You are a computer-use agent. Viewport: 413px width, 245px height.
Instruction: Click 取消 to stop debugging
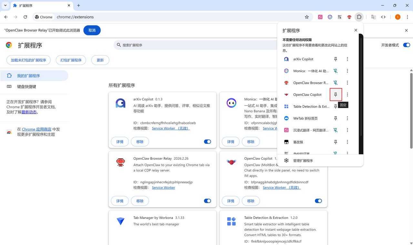pos(92,30)
